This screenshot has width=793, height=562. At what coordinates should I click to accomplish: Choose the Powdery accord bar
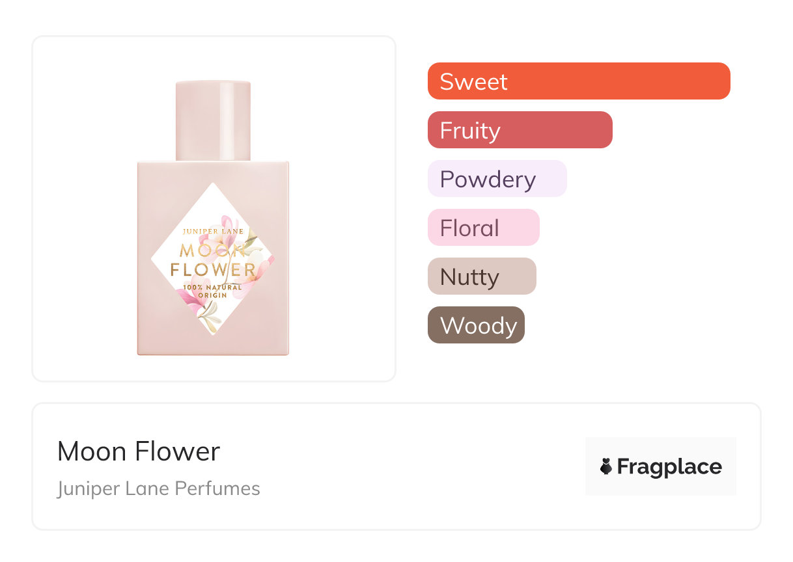[x=497, y=179]
